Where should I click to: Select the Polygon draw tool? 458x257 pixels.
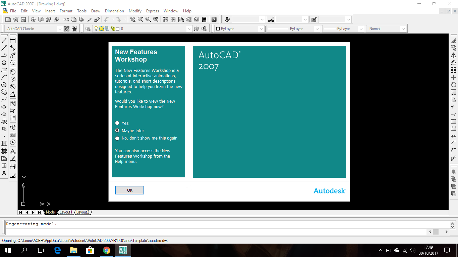[4, 63]
